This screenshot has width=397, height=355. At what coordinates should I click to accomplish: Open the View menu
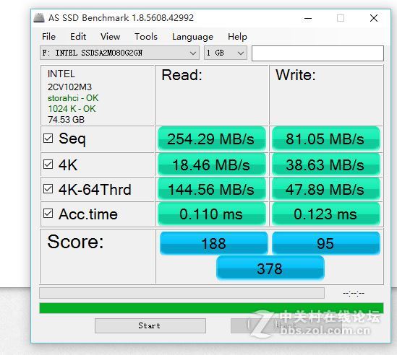coord(111,37)
